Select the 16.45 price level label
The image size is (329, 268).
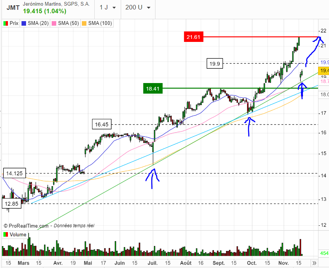coord(101,124)
